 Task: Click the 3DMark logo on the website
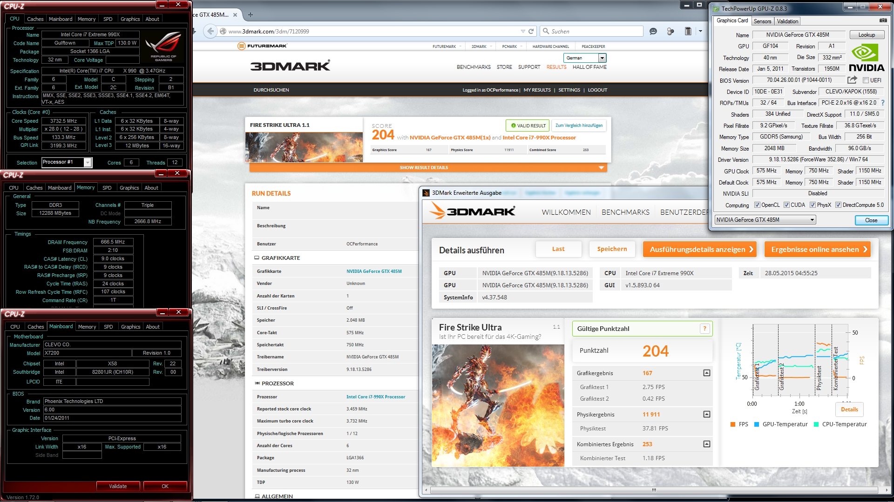click(290, 66)
